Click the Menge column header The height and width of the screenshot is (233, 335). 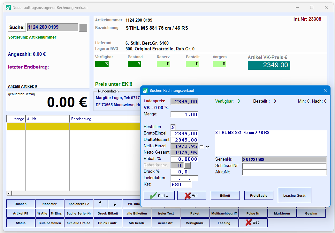click(x=16, y=119)
